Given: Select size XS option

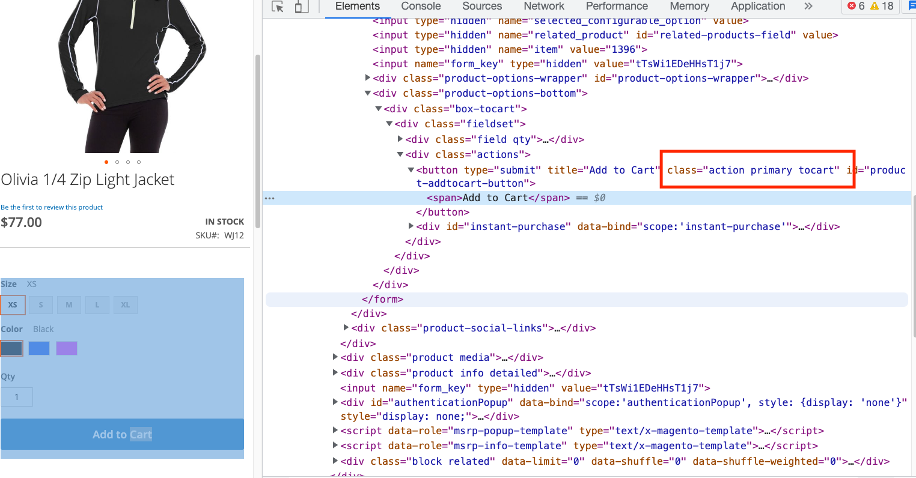Looking at the screenshot, I should pyautogui.click(x=13, y=305).
